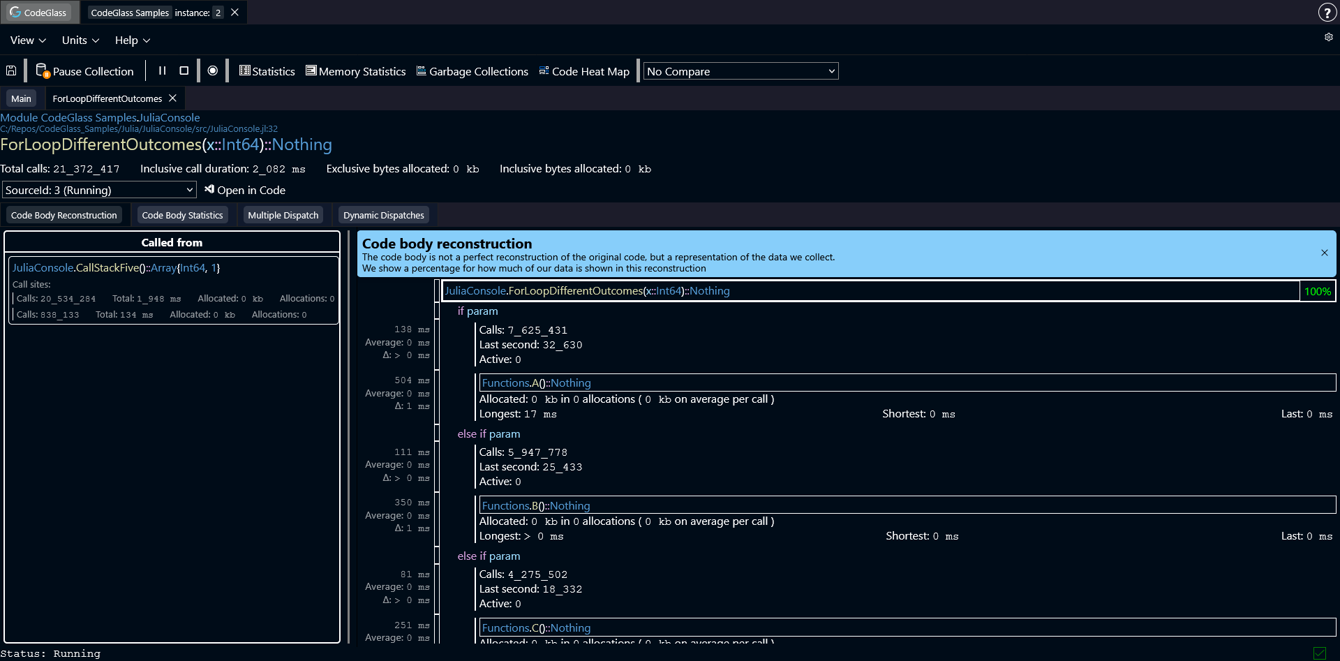This screenshot has width=1340, height=661.
Task: Open the SourceId: 3 (Running) dropdown
Action: tap(99, 190)
